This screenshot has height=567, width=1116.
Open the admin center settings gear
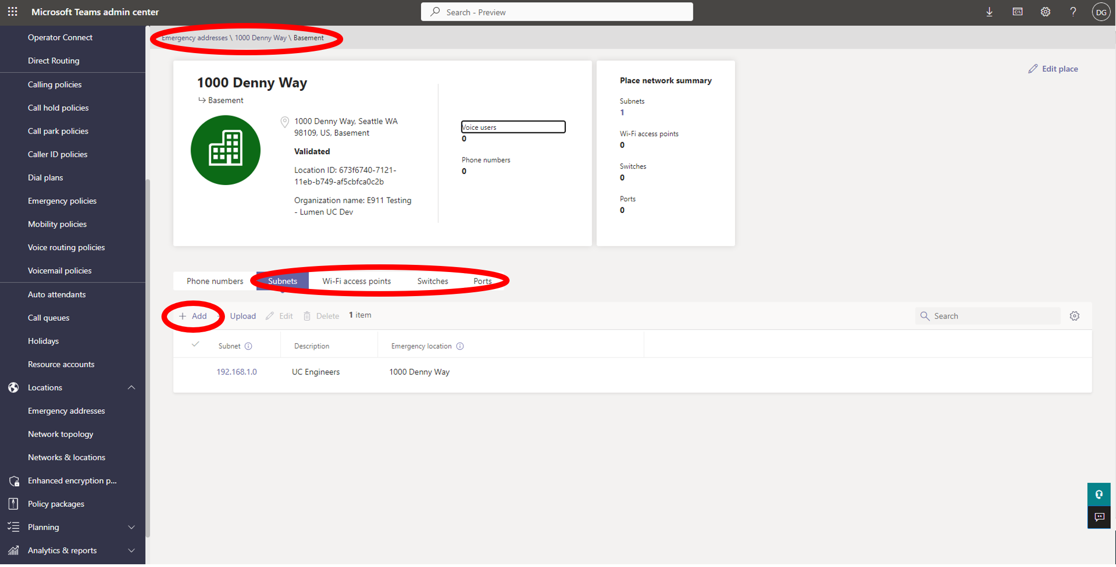tap(1045, 11)
